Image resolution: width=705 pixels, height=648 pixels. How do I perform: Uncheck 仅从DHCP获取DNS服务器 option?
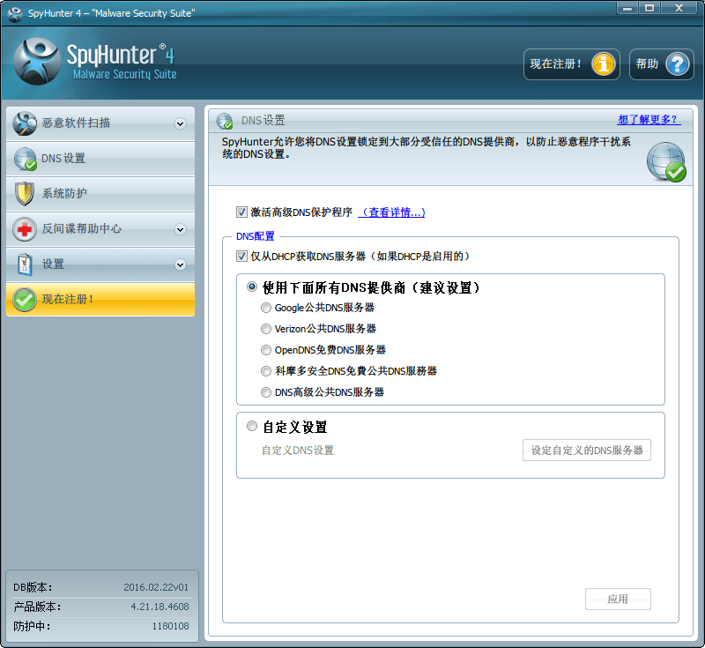(241, 257)
